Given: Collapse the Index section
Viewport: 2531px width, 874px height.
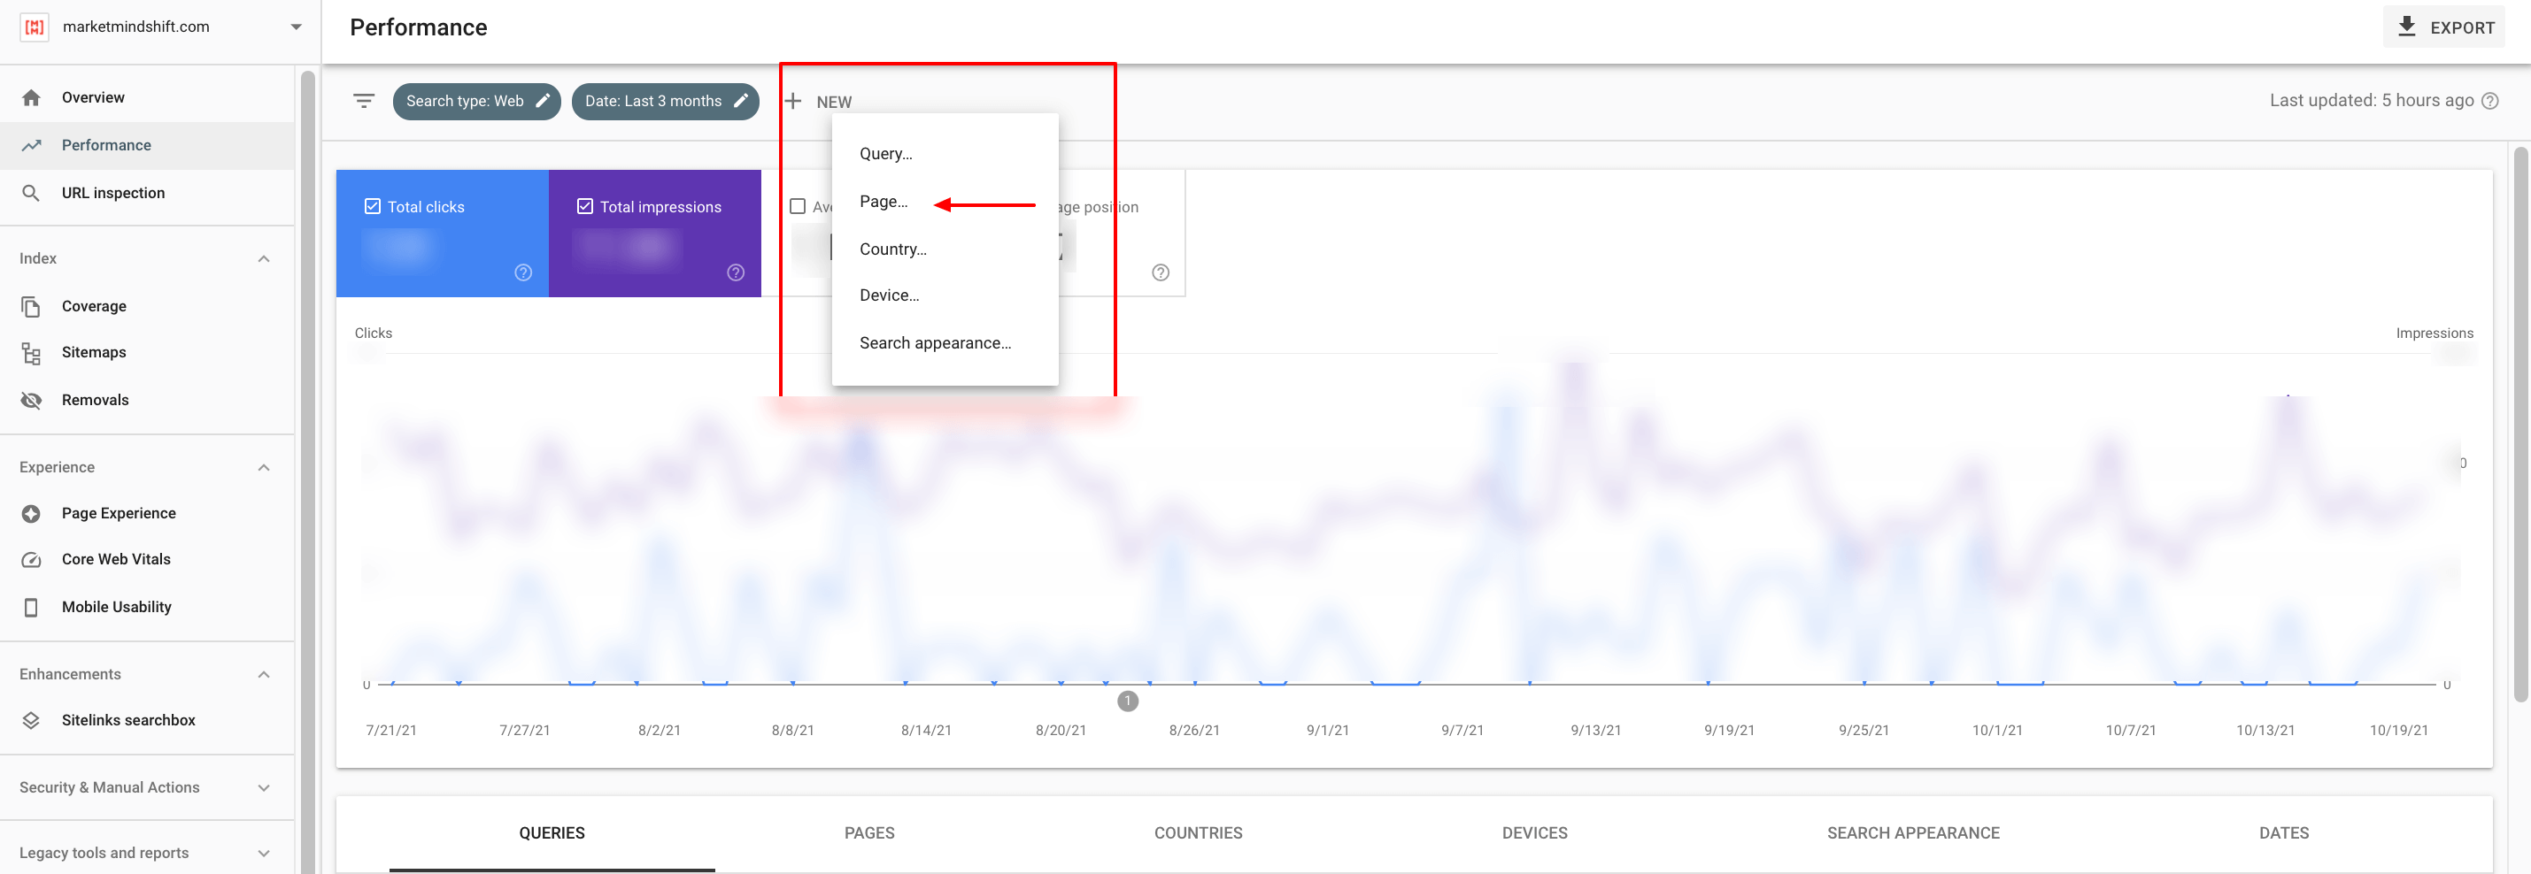Looking at the screenshot, I should coord(263,257).
